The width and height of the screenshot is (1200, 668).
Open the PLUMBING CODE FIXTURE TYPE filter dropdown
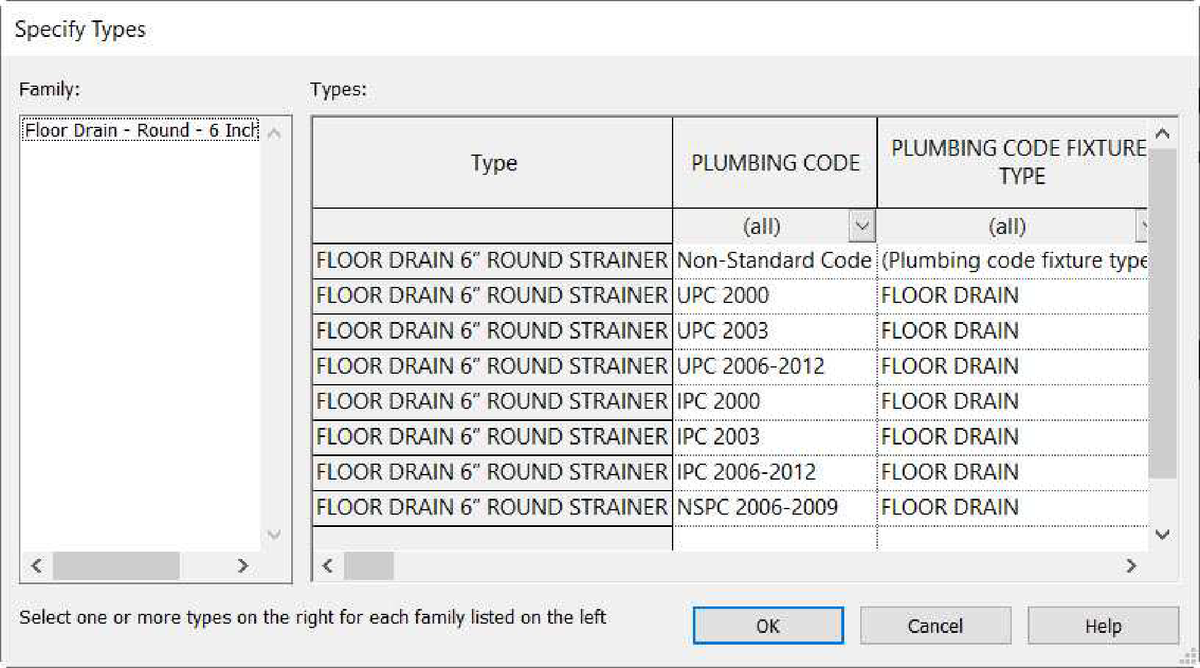point(1142,226)
